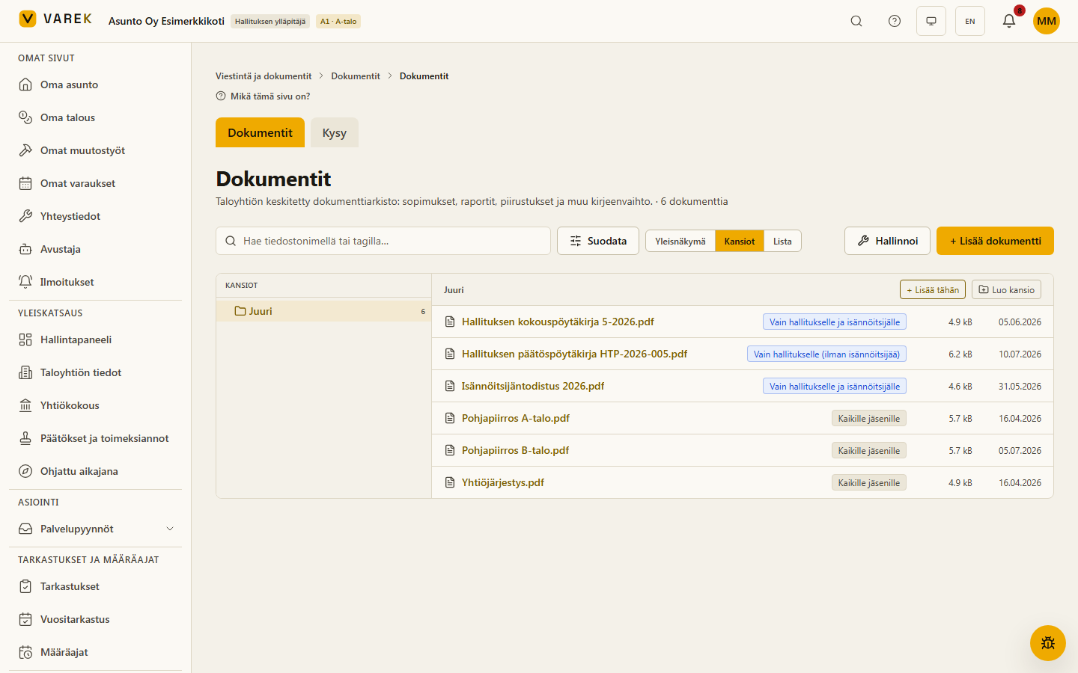The image size is (1078, 673).
Task: Click 'Vain hallitukselle (ilman isännöitsijää)' badge
Action: coord(826,354)
